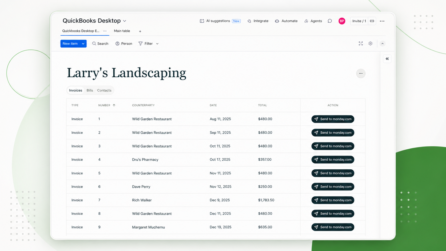
Task: Click the ACTION column header
Action: 333,105
